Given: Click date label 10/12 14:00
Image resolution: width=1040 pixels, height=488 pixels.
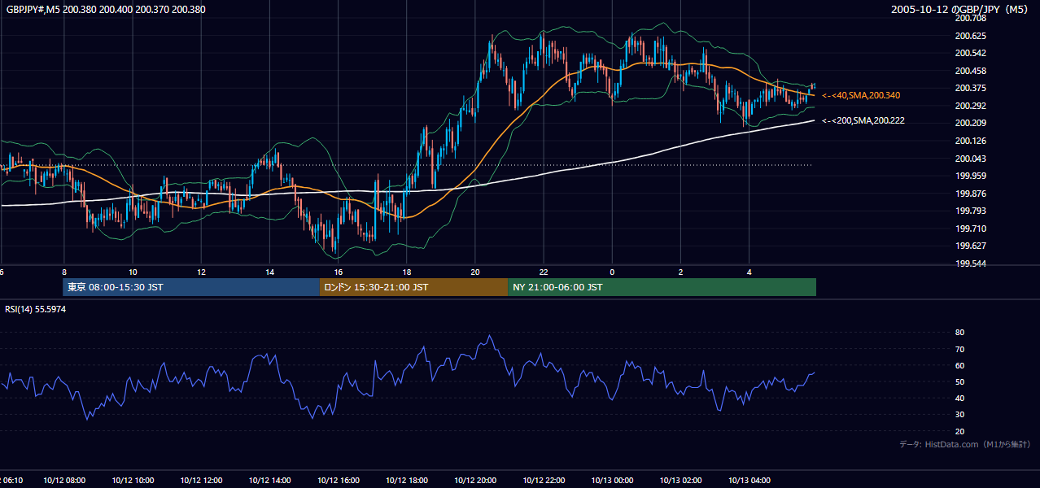Looking at the screenshot, I should pos(269,481).
